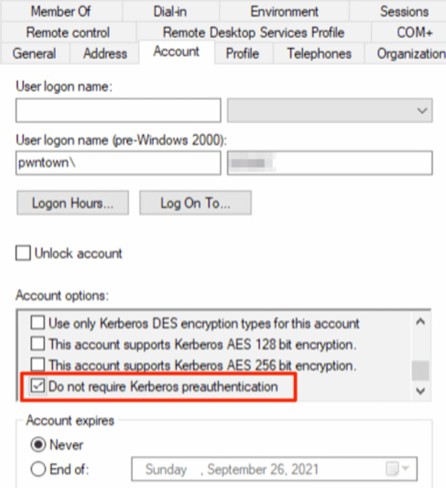The width and height of the screenshot is (446, 488).
Task: Click the pwntown pre-Windows 2000 domain field
Action: pyautogui.click(x=118, y=162)
